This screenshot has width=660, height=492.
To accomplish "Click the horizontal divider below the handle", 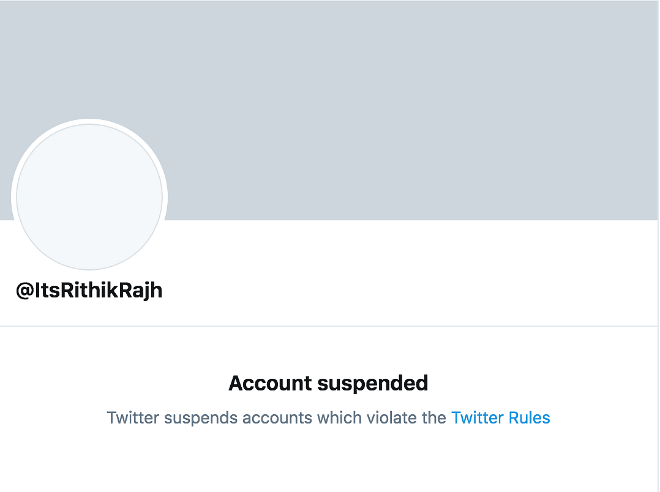I will [x=329, y=326].
